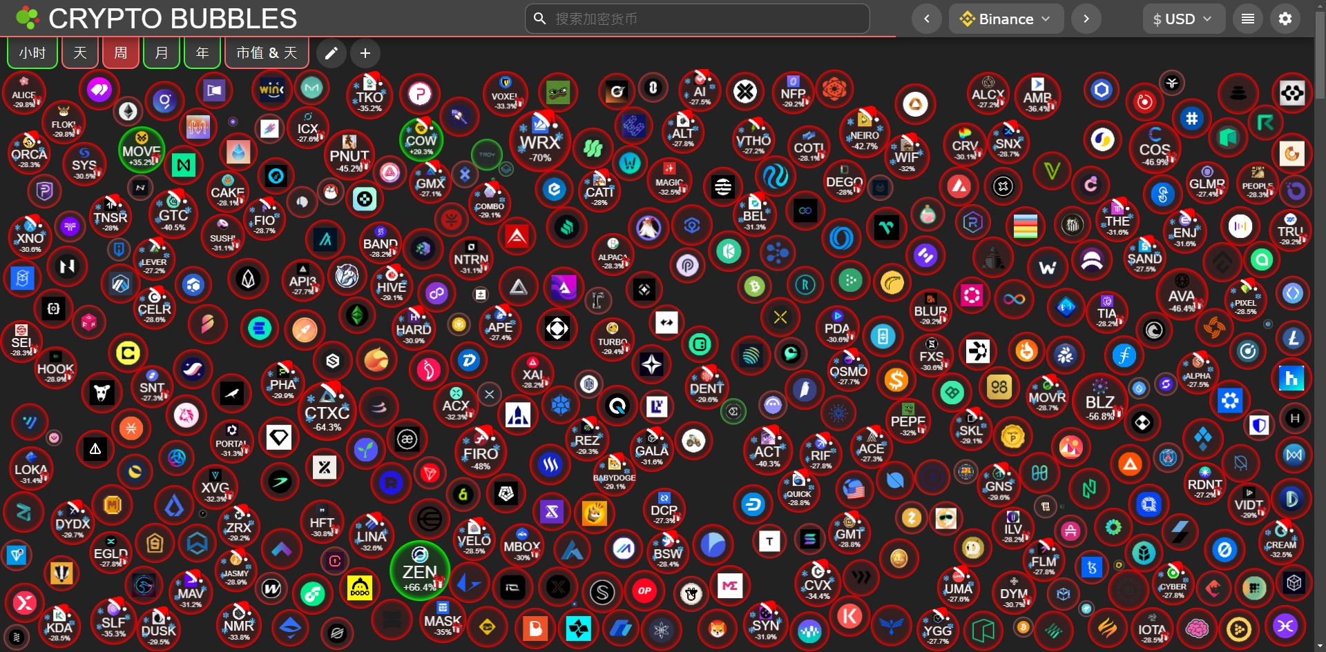The image size is (1326, 652).
Task: Select the AVA -46.4% bubble
Action: tap(1182, 293)
